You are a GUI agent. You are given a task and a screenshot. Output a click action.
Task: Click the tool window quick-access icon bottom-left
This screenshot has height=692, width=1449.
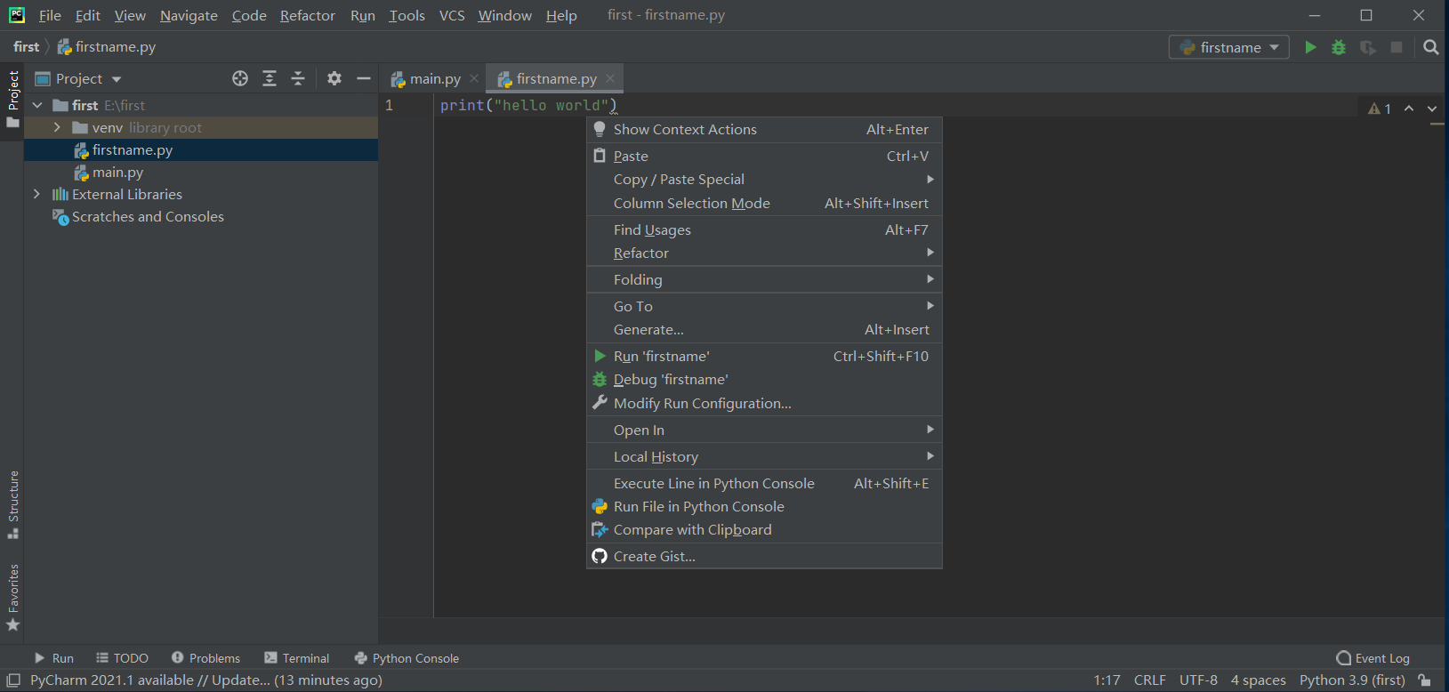click(13, 680)
